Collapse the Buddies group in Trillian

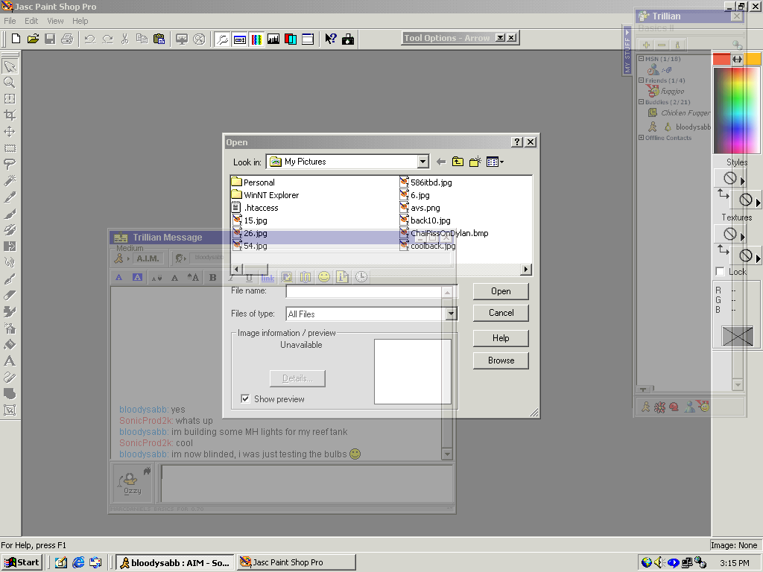pyautogui.click(x=640, y=102)
